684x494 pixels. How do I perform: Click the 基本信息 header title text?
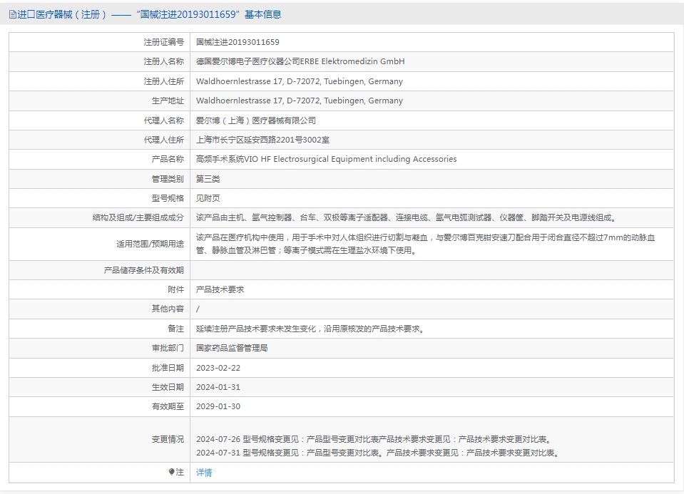tap(262, 14)
